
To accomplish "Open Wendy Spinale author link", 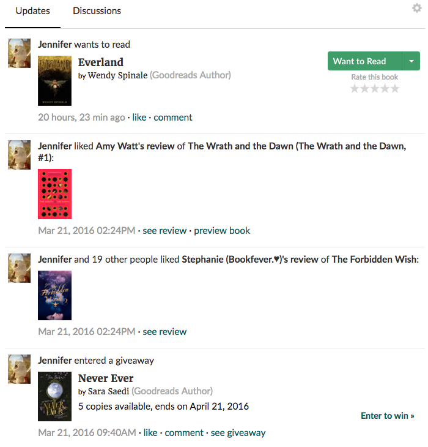I will pyautogui.click(x=117, y=75).
